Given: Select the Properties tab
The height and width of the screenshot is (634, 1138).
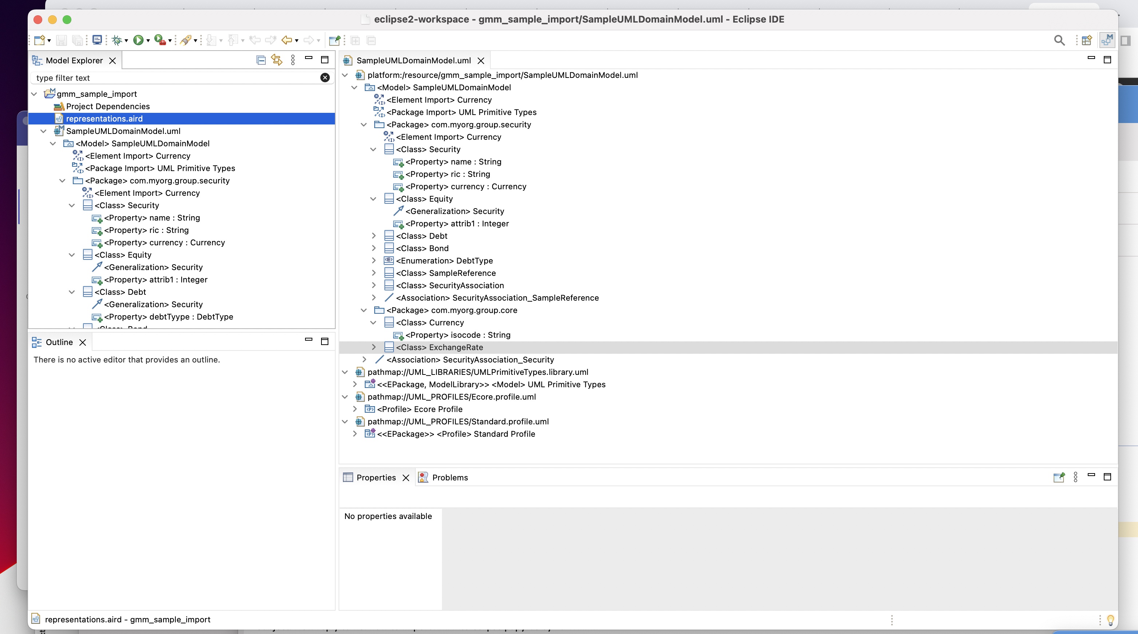Looking at the screenshot, I should [x=376, y=477].
